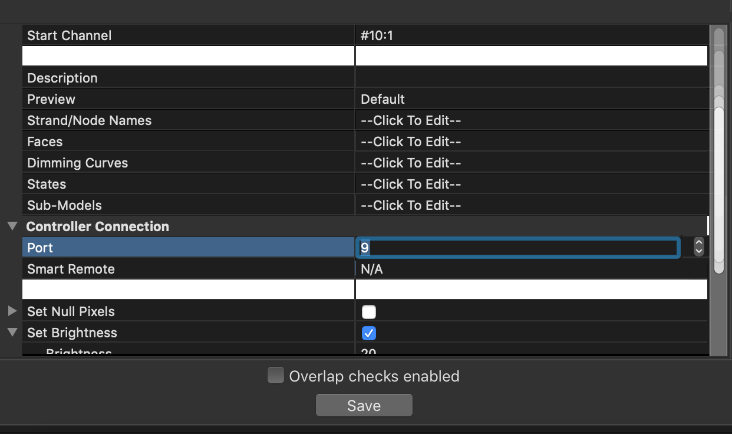Collapse the Set Brightness section
Viewport: 732px width, 434px height.
click(x=12, y=332)
